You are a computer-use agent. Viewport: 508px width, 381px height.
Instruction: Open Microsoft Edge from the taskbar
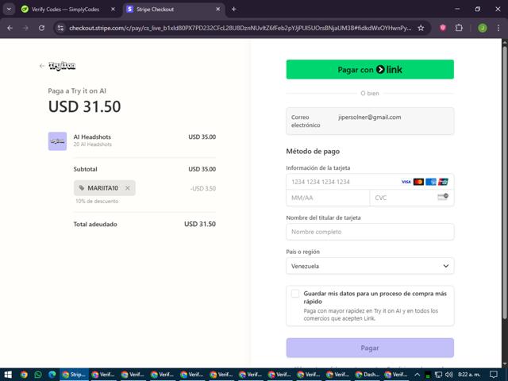(52, 375)
